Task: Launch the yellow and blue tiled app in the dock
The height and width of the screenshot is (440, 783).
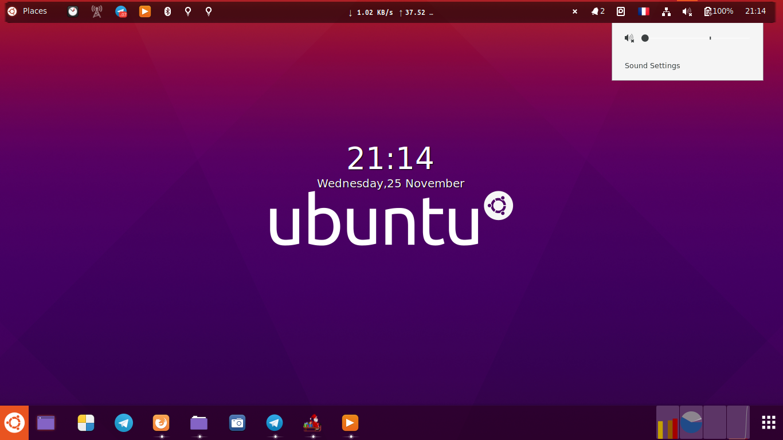Action: coord(86,423)
